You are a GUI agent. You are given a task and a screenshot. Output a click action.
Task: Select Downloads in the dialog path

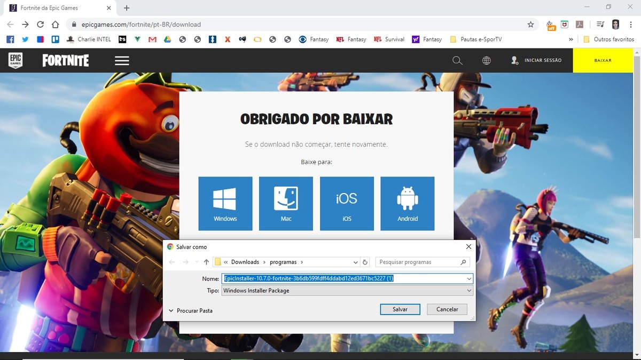pos(245,262)
